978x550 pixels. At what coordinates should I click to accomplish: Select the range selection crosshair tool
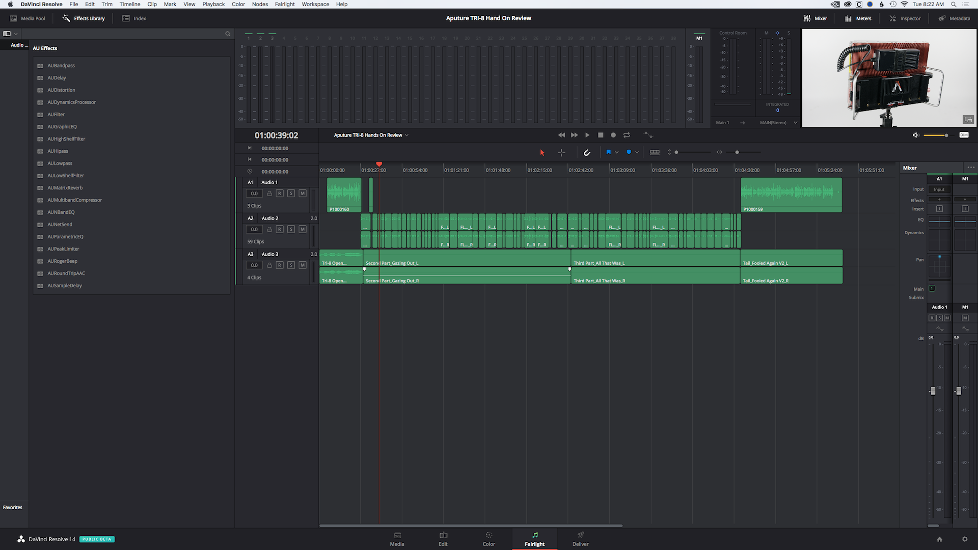click(x=561, y=152)
